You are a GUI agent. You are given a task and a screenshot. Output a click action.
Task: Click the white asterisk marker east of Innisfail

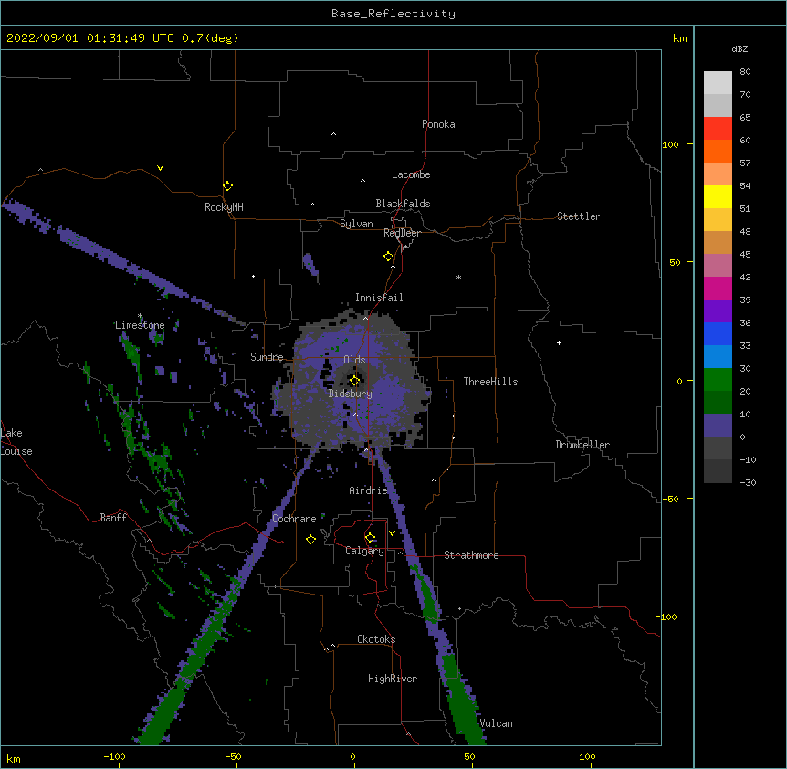[x=458, y=277]
